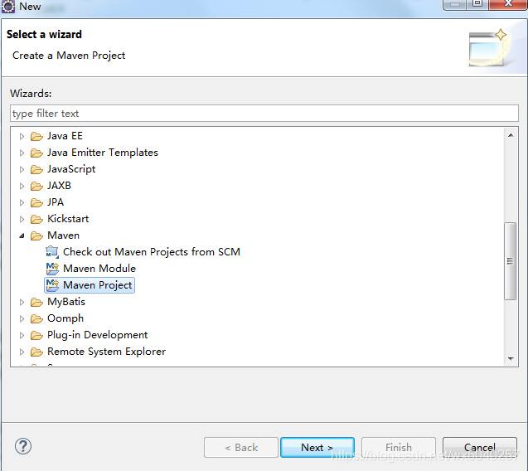Viewport: 528px width, 471px height.
Task: Click the Next button
Action: coord(317,448)
